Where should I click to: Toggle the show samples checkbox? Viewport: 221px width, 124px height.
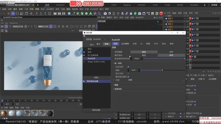point(128,73)
